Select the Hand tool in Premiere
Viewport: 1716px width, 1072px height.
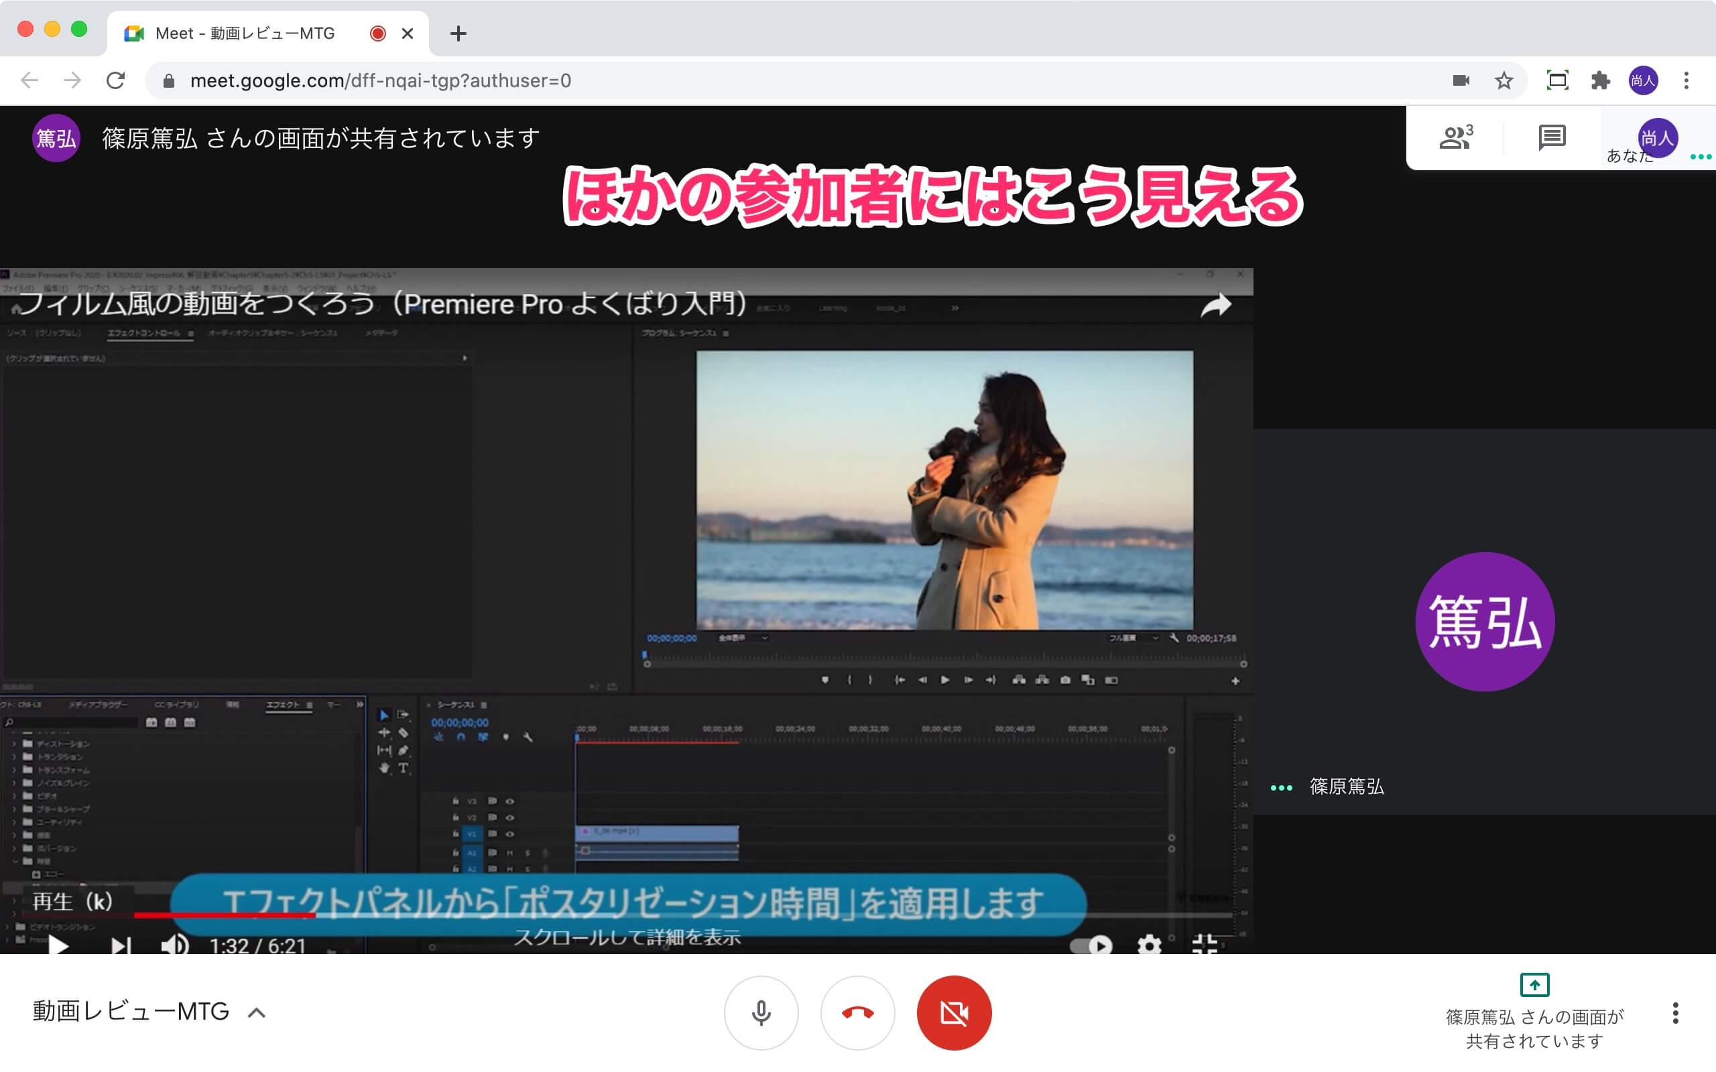coord(383,768)
